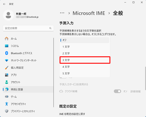Click the network Wi-Fi icon
The image size is (146, 117).
tap(7, 60)
